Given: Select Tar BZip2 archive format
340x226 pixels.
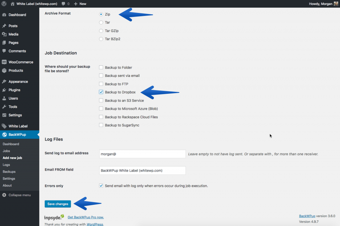Looking at the screenshot, I should (101, 39).
